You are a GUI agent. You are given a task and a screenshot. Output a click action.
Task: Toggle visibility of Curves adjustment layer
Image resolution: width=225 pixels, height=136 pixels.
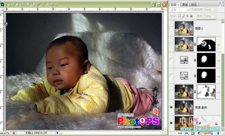click(171, 76)
